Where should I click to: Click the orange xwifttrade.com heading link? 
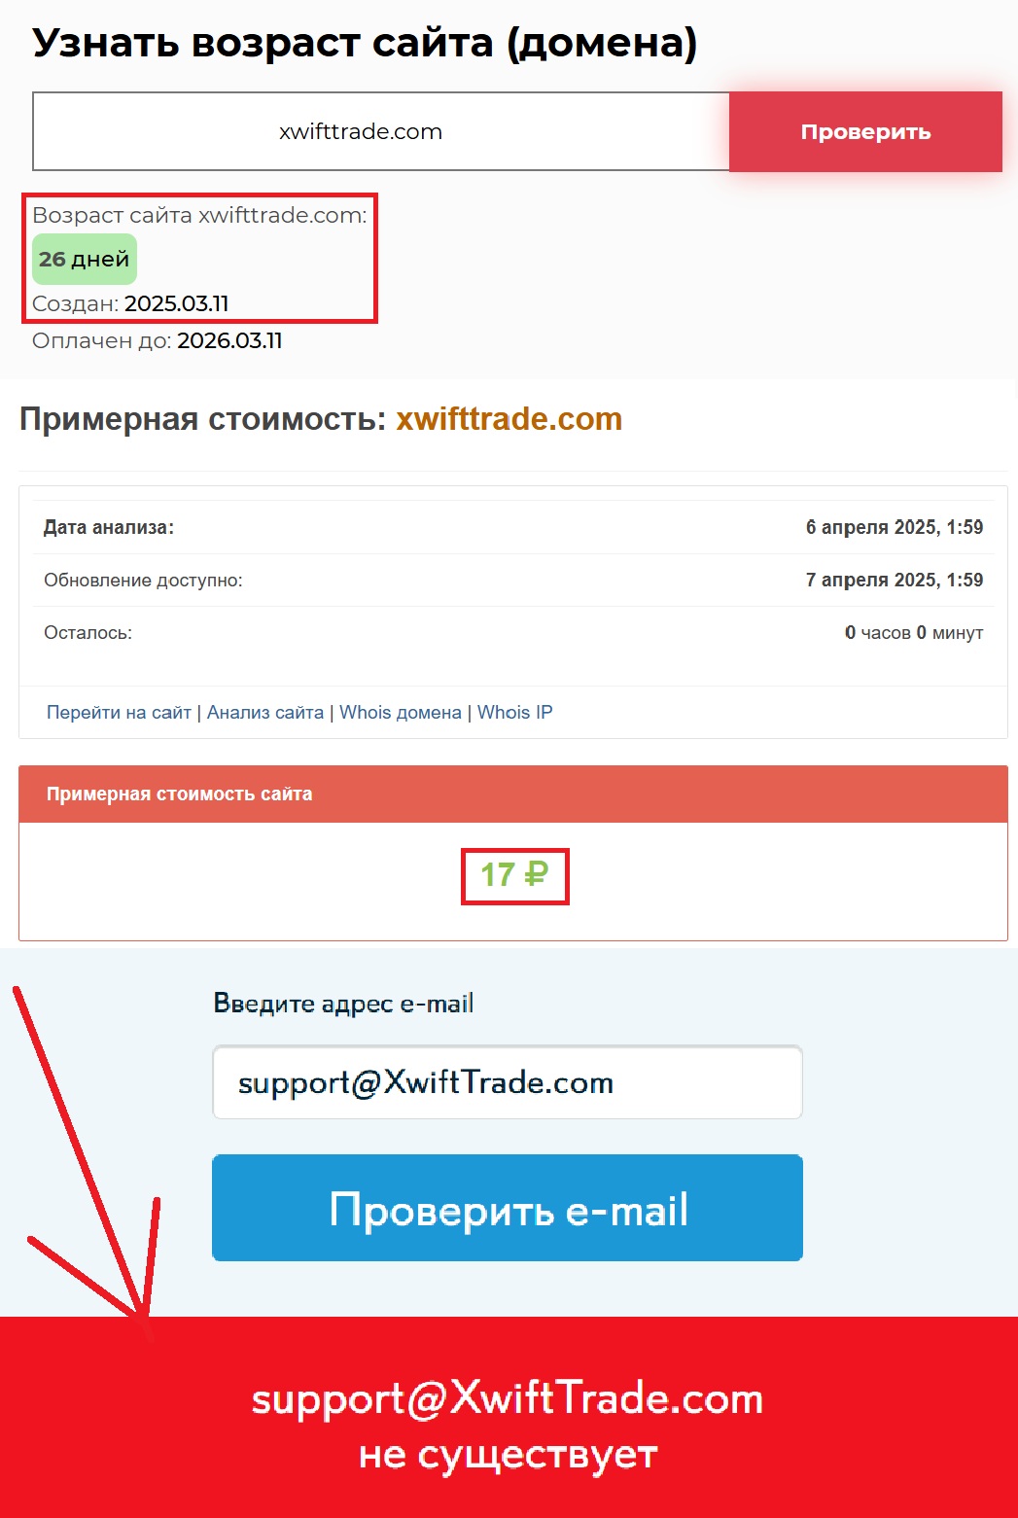pos(509,419)
